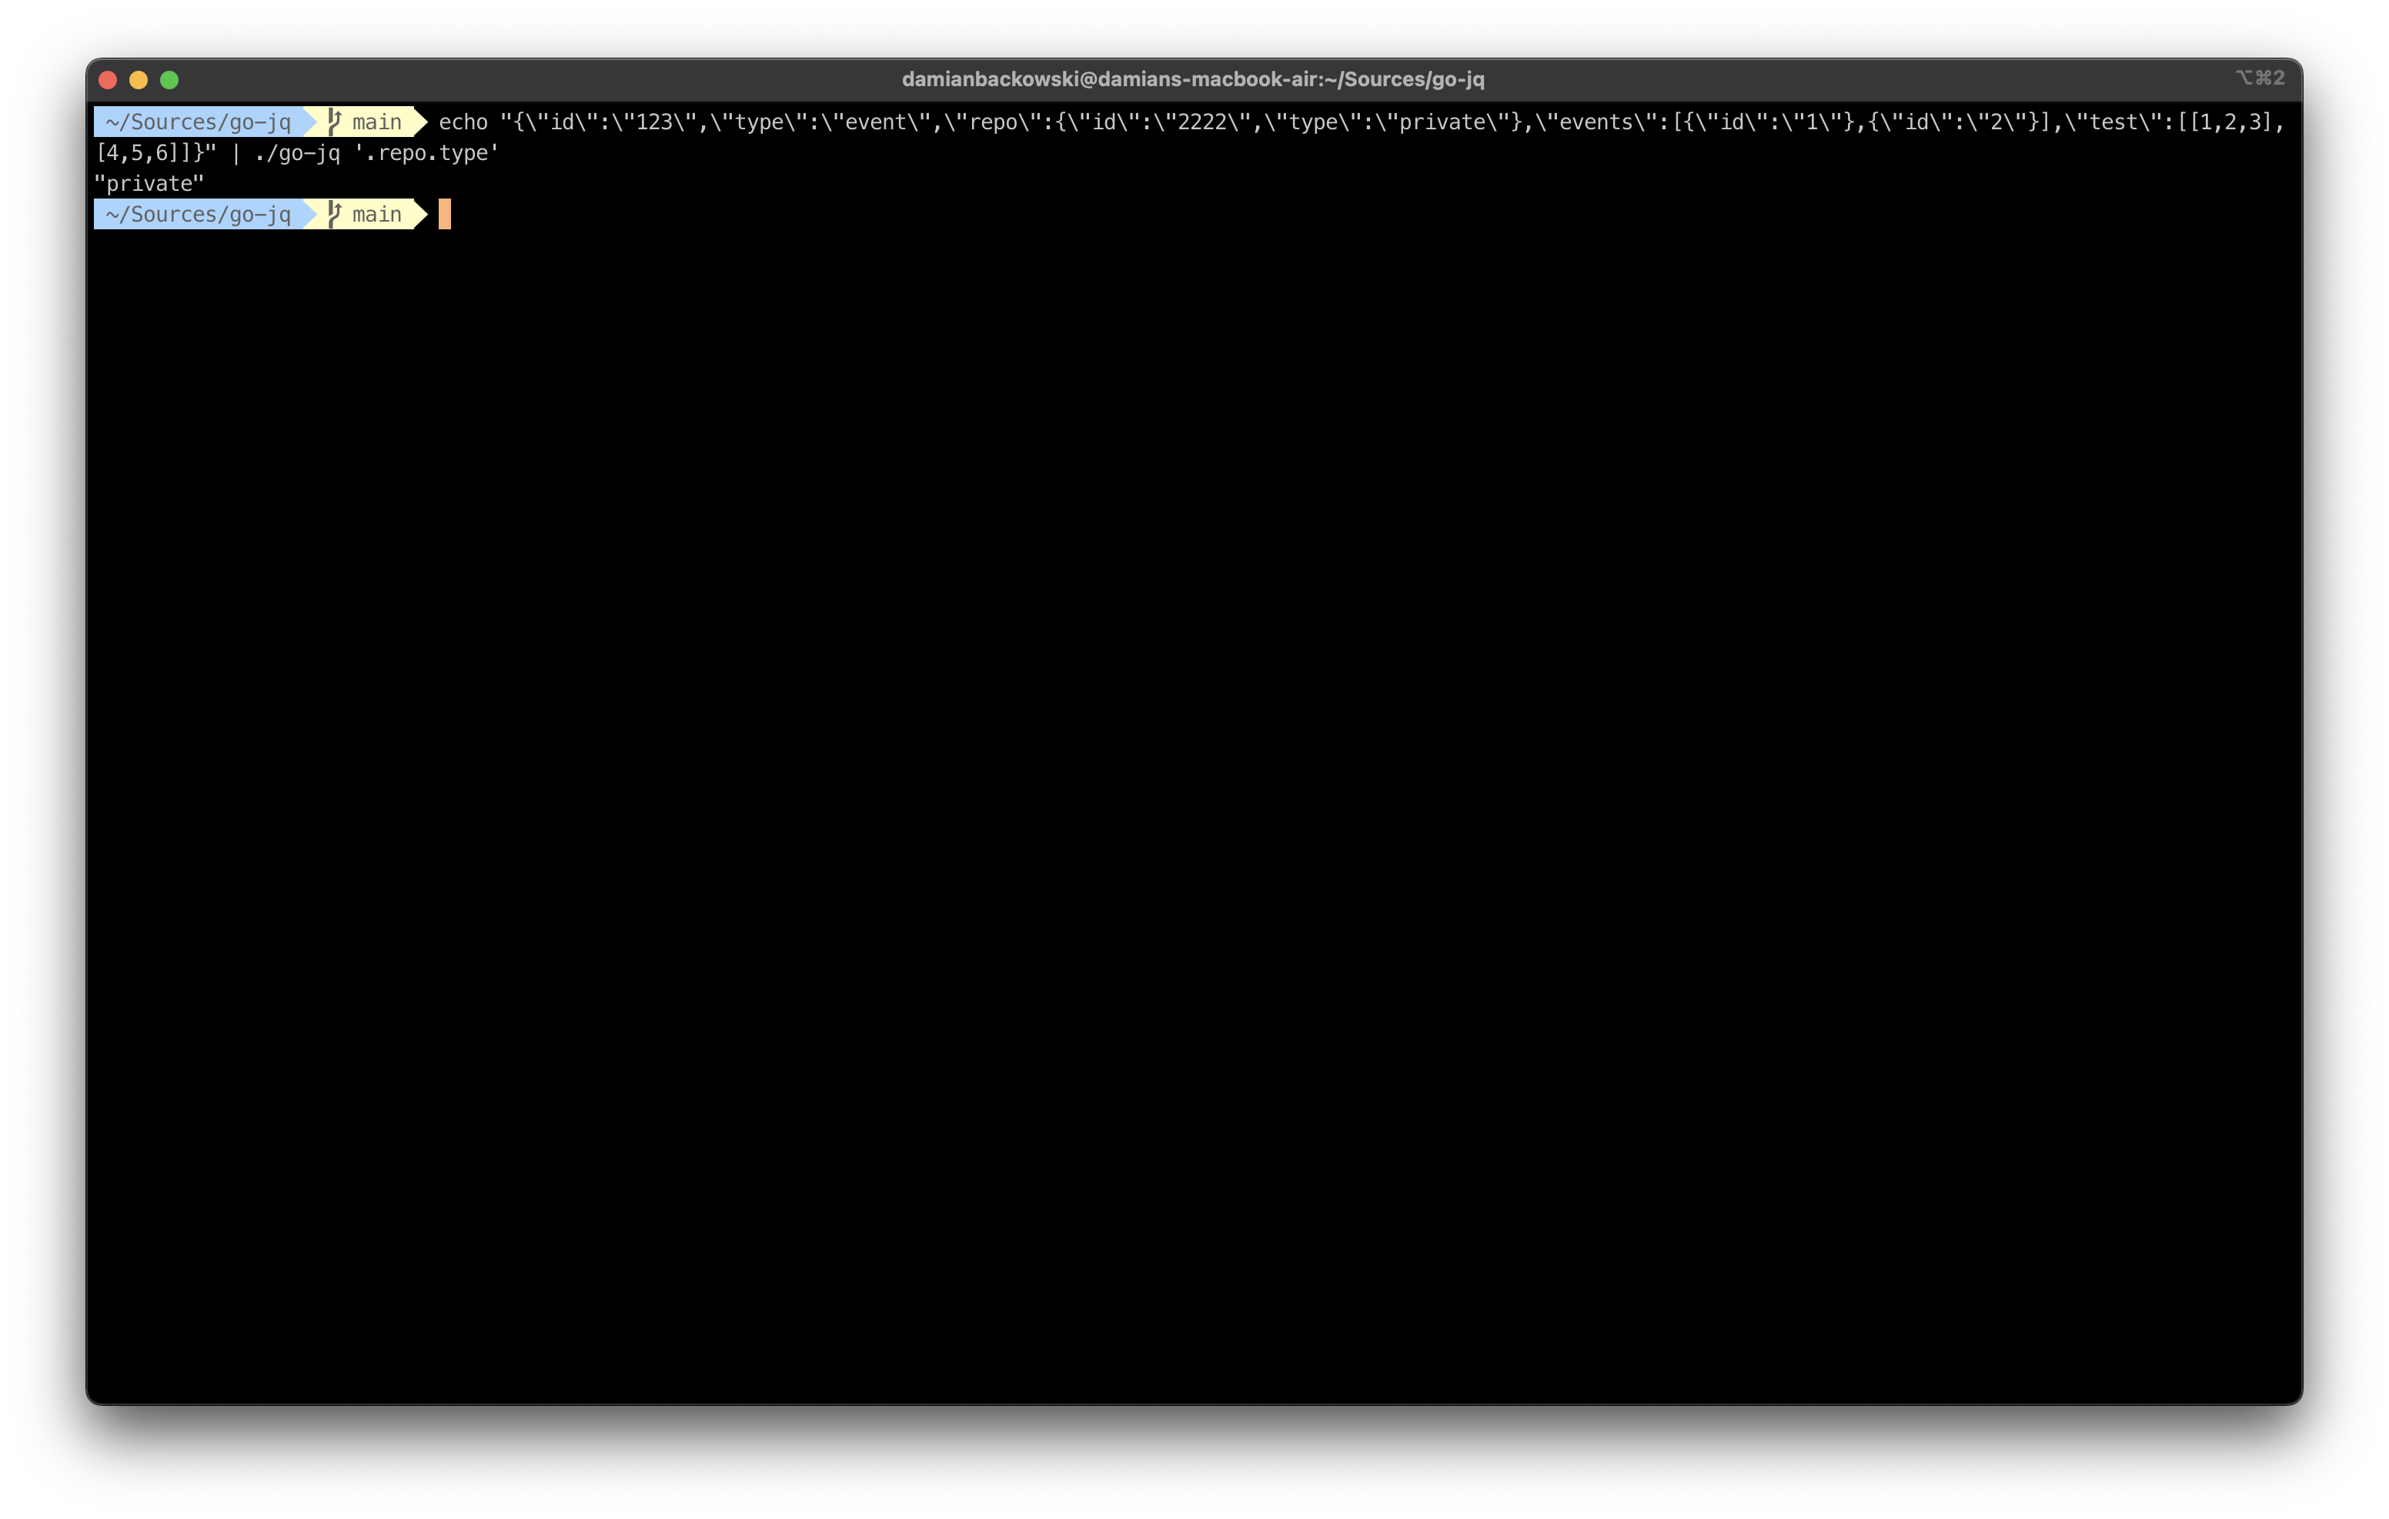Click the ~/Sources/go-jq path segment in latest prompt
This screenshot has height=1519, width=2389.
click(199, 215)
